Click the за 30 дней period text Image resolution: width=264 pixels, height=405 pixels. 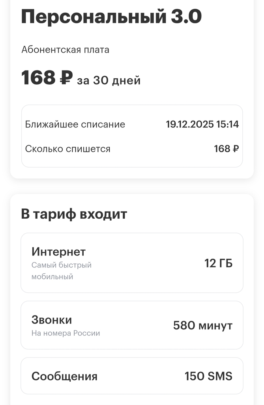click(109, 81)
